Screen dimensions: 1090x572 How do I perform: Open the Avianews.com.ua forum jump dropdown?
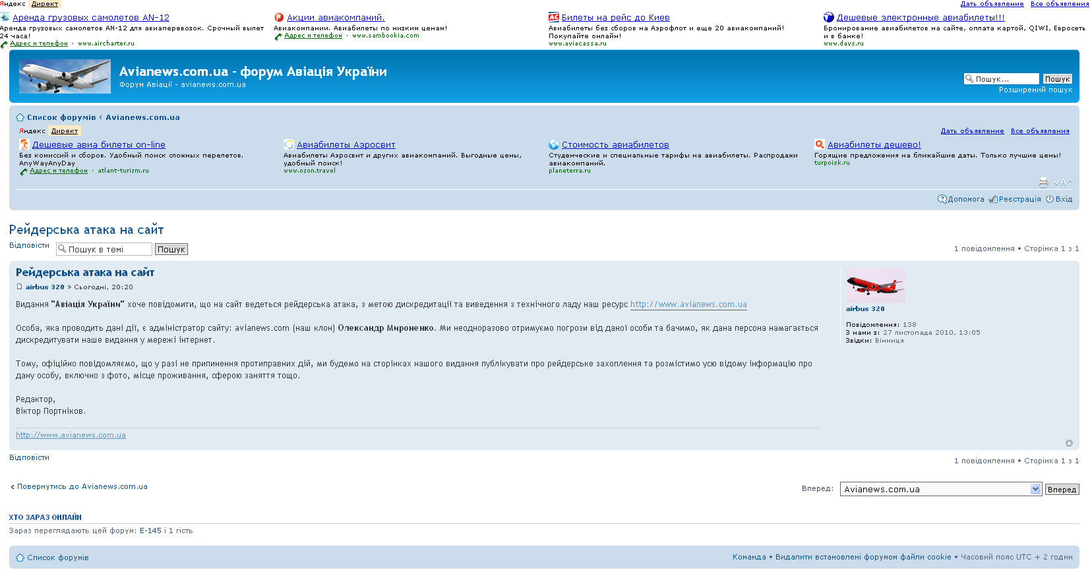(940, 489)
